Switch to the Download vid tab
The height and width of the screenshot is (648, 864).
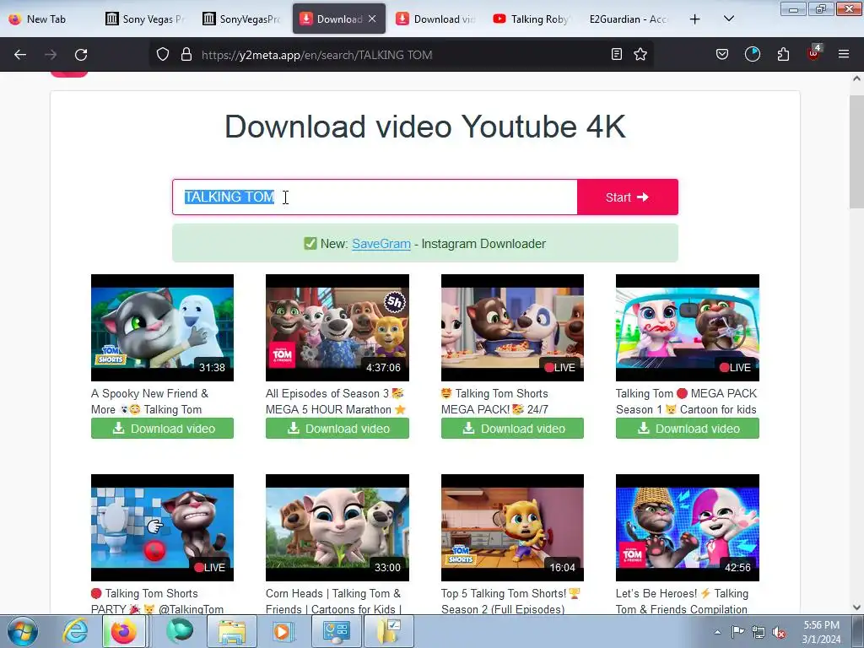click(x=436, y=19)
